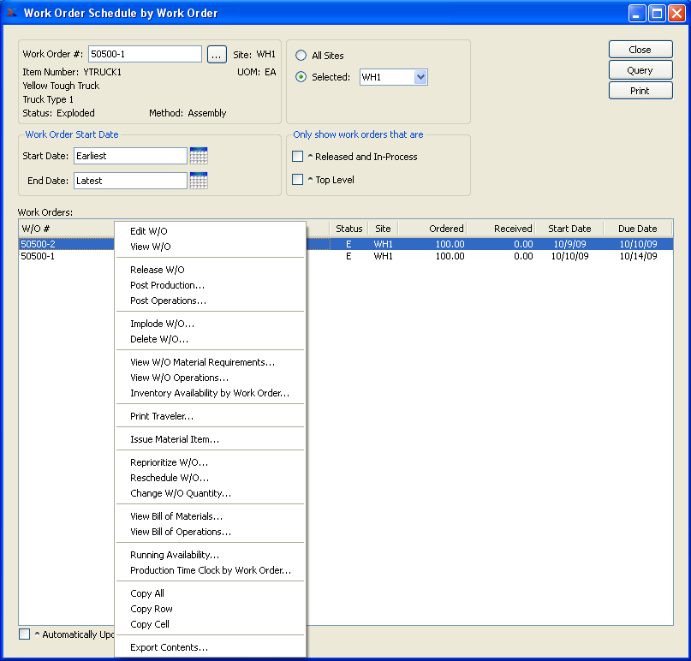This screenshot has height=661, width=691.
Task: Click the Print button
Action: [x=640, y=91]
